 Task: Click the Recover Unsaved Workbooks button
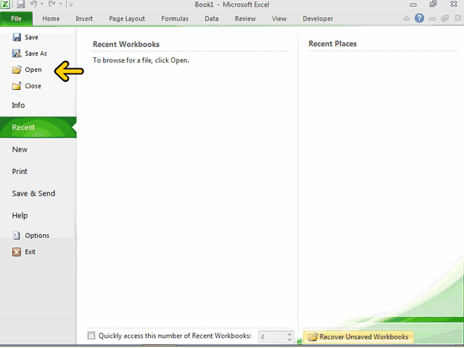(358, 337)
